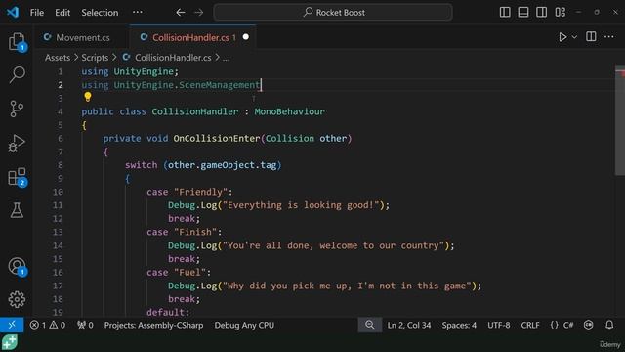The height and width of the screenshot is (352, 625).
Task: Go forward with the right arrow
Action: click(x=198, y=13)
